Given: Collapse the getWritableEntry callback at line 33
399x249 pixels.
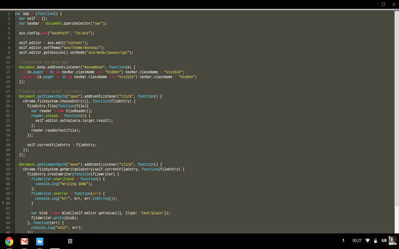Looking at the screenshot, I should click(x=12, y=169).
